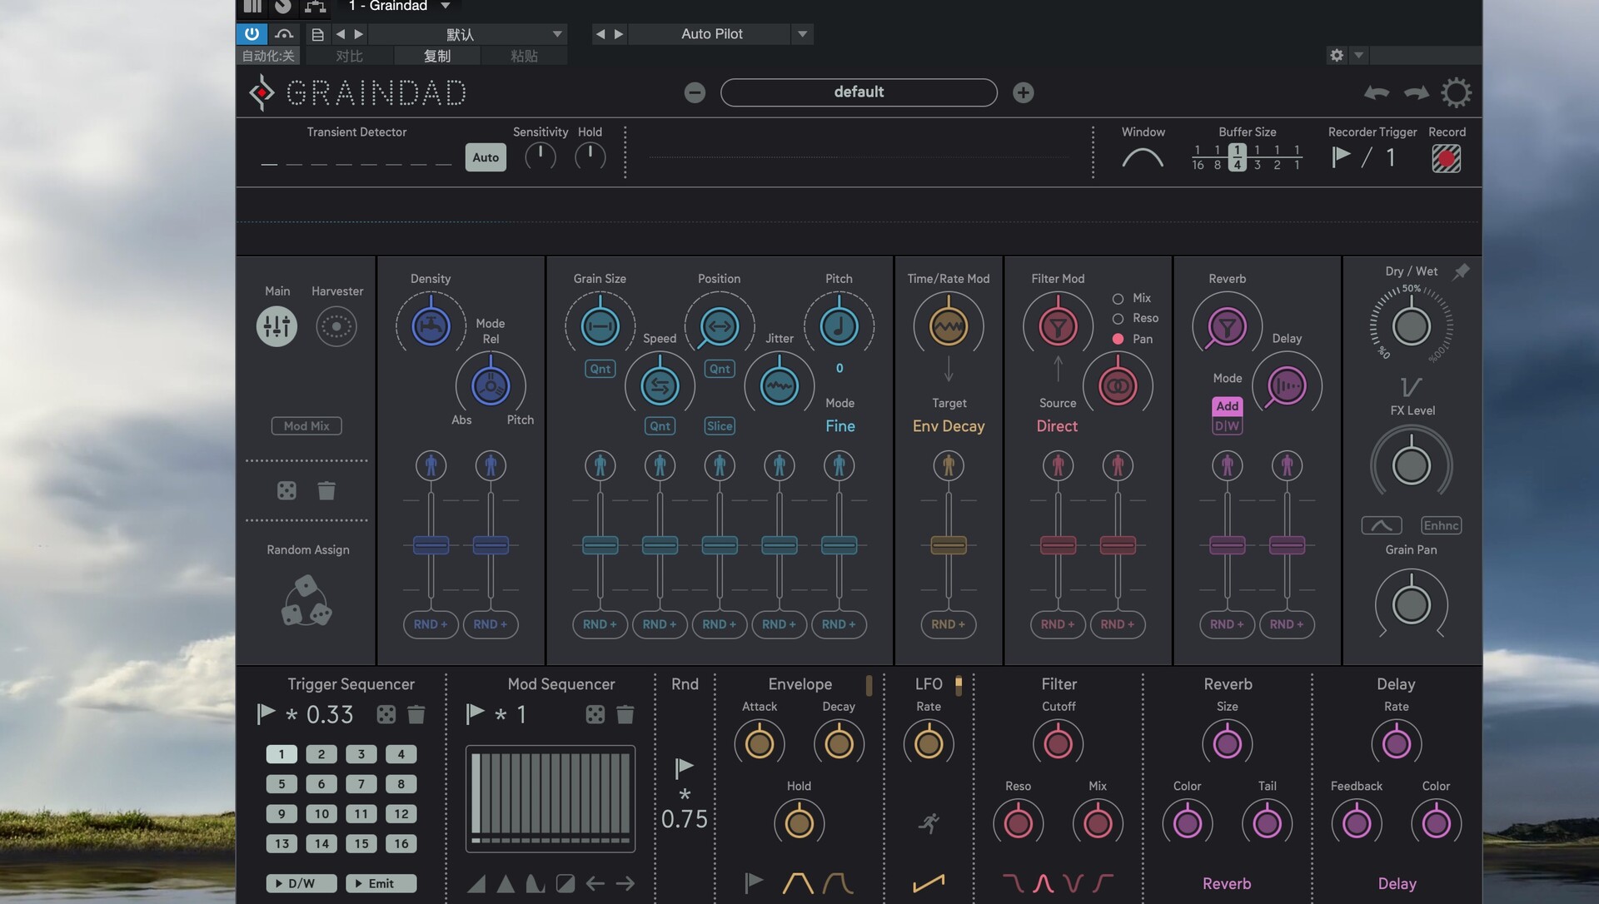Click the 粘贴 menu item
The width and height of the screenshot is (1599, 904).
coord(526,56)
